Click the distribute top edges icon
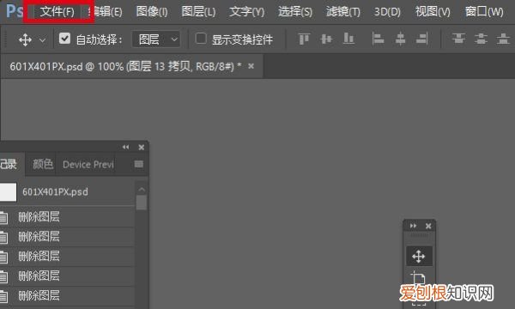515x309 pixels. (x=458, y=39)
